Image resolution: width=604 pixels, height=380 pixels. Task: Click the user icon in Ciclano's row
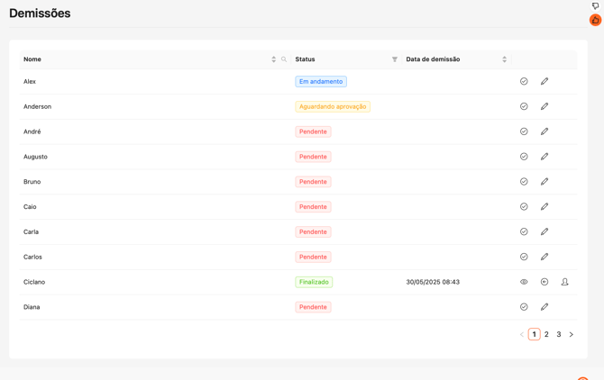pyautogui.click(x=565, y=282)
